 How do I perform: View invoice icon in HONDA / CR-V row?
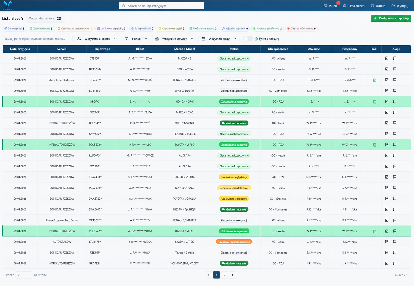(375, 102)
